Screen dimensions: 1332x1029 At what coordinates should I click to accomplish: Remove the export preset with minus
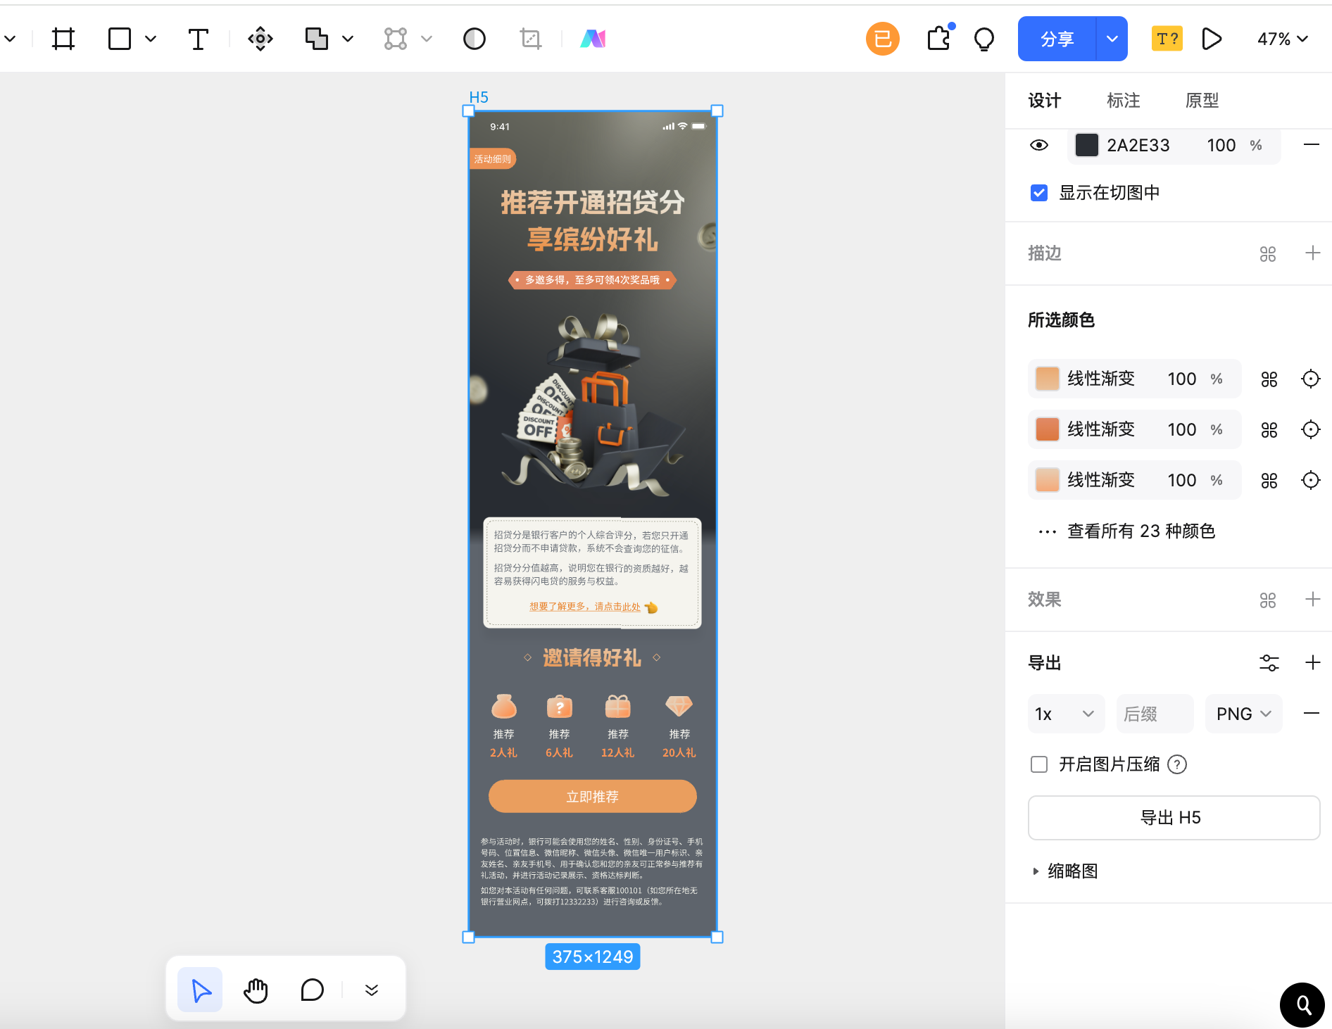pyautogui.click(x=1312, y=714)
